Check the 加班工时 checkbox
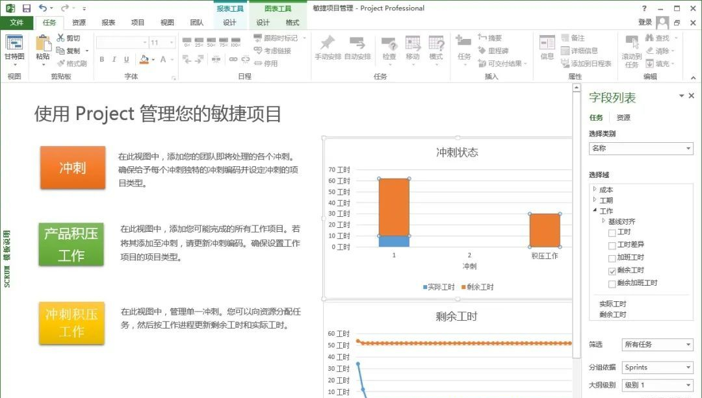The height and width of the screenshot is (398, 702). [x=612, y=258]
